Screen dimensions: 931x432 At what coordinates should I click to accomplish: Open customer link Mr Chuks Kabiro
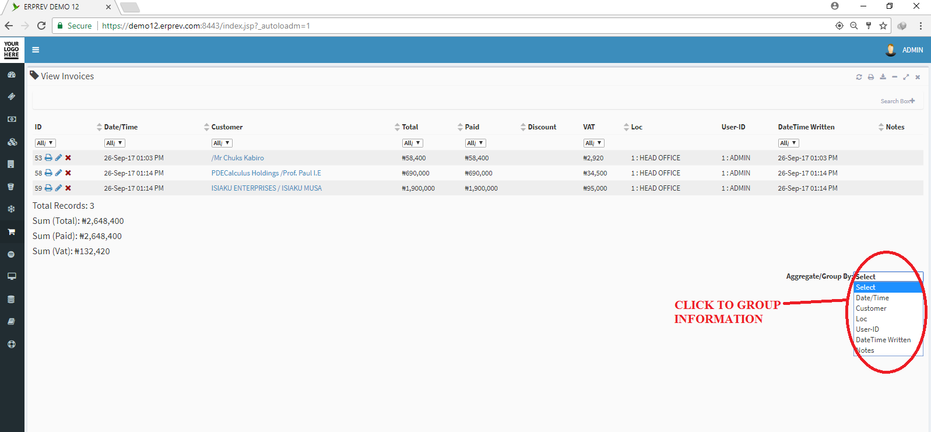point(238,158)
